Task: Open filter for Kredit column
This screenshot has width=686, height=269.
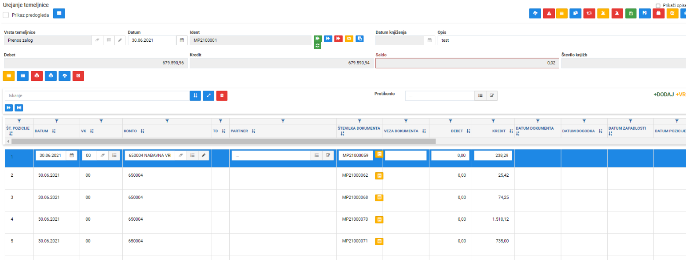Action: point(493,120)
